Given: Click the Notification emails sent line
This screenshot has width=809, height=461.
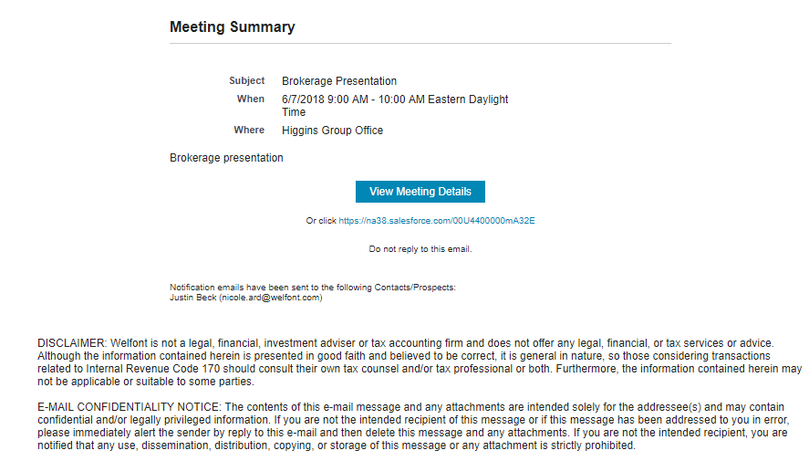Looking at the screenshot, I should coord(313,287).
